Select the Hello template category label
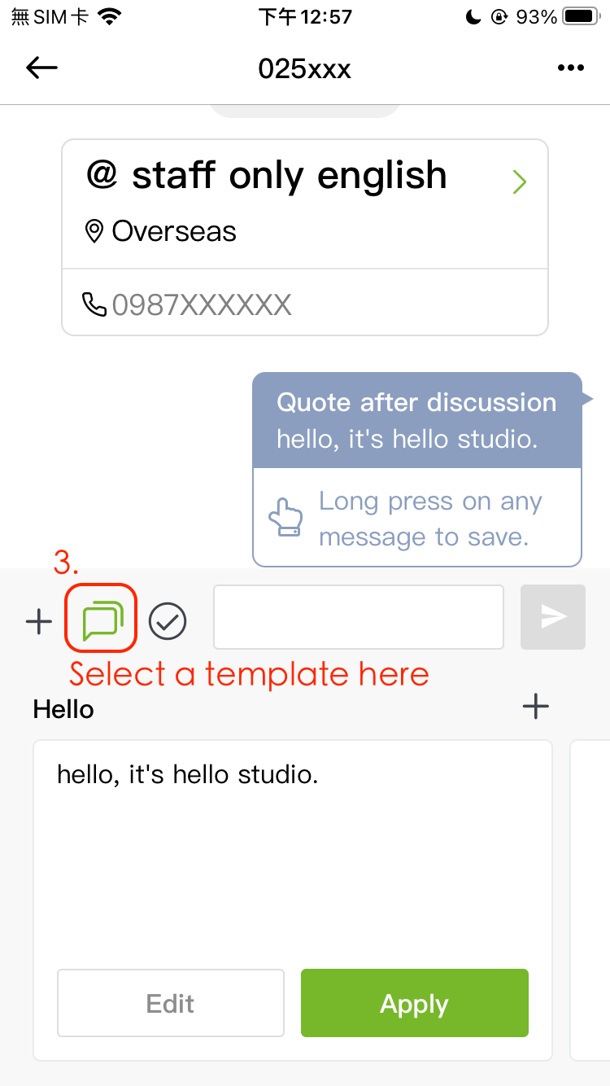 pos(63,709)
